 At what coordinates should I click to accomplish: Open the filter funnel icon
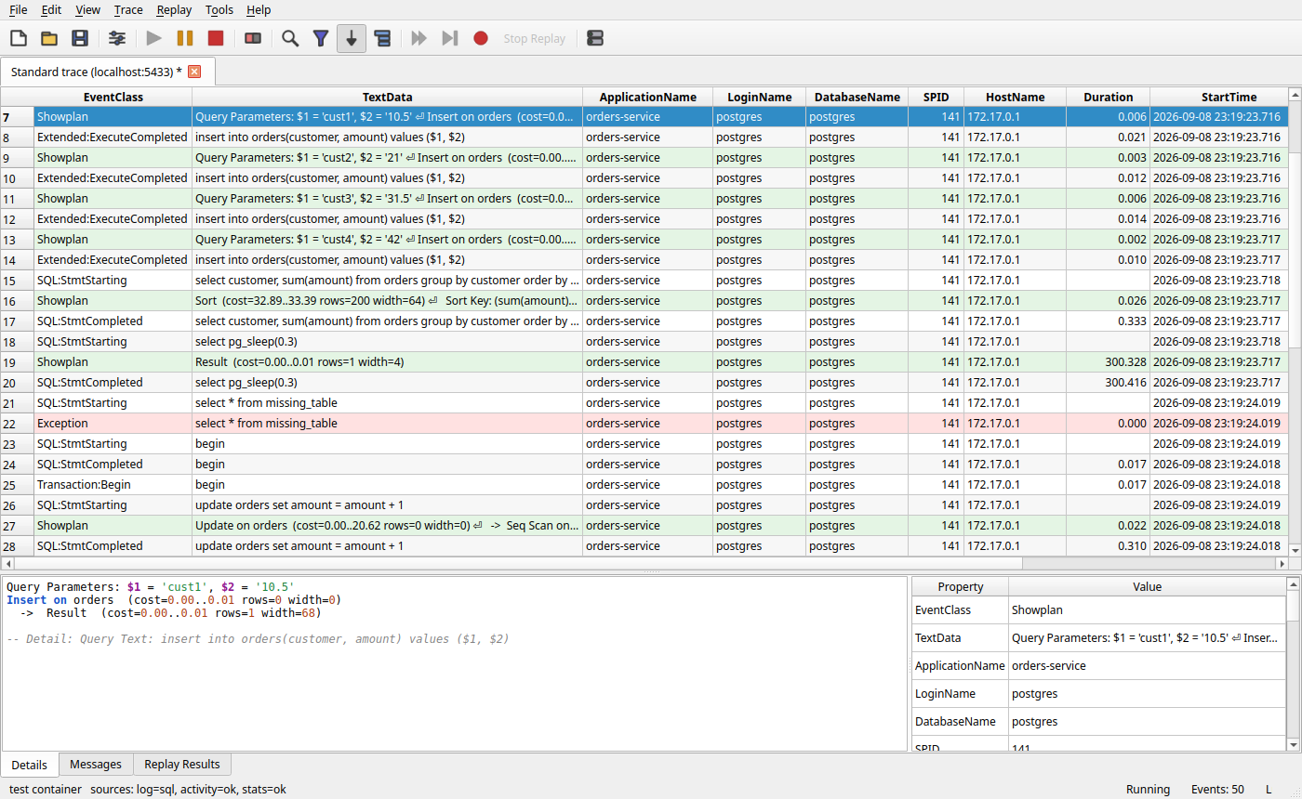coord(321,38)
